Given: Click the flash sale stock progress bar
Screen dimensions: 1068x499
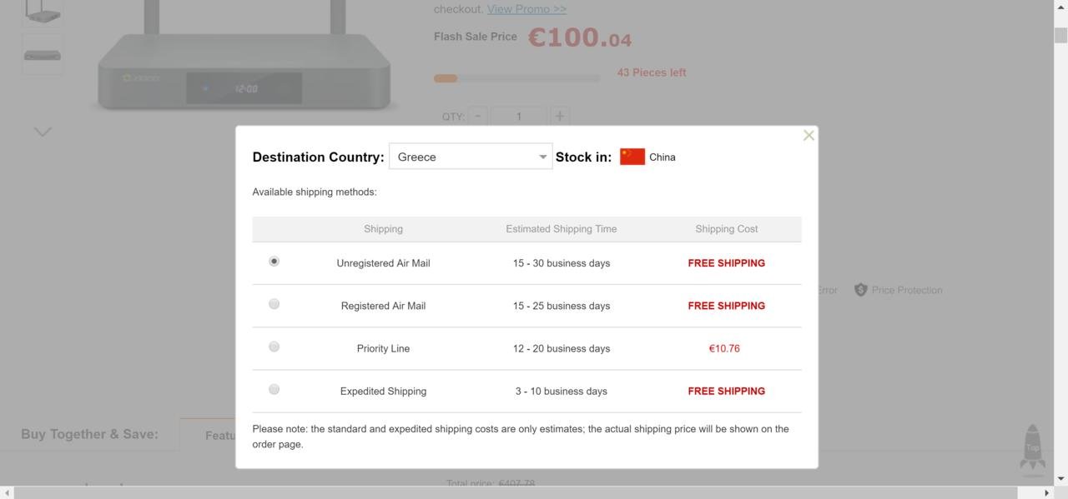Looking at the screenshot, I should [x=516, y=78].
